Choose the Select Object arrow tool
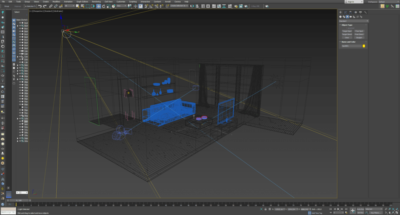Image resolution: width=400 pixels, height=215 pixels. pyautogui.click(x=78, y=6)
